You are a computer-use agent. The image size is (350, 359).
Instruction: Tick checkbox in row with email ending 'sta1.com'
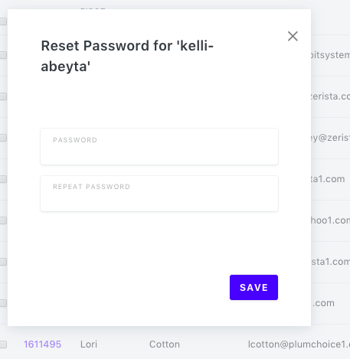[x=3, y=262]
